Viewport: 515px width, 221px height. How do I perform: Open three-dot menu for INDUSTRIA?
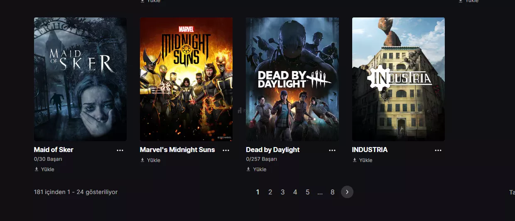(438, 150)
